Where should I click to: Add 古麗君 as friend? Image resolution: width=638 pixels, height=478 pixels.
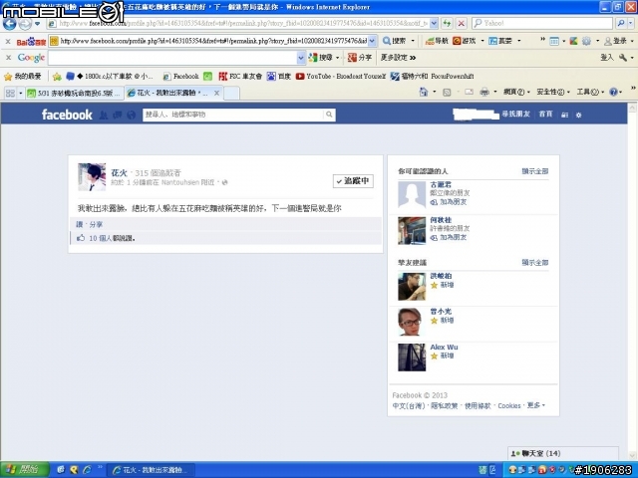coord(449,202)
